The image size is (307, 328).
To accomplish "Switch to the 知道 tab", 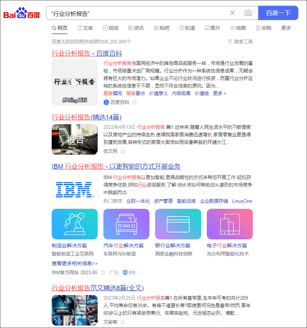I will [x=187, y=28].
